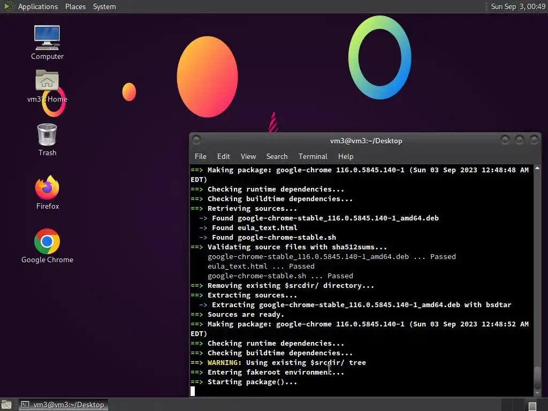Maximize the terminal window
Screen dimensions: 548x411
[x=520, y=140]
